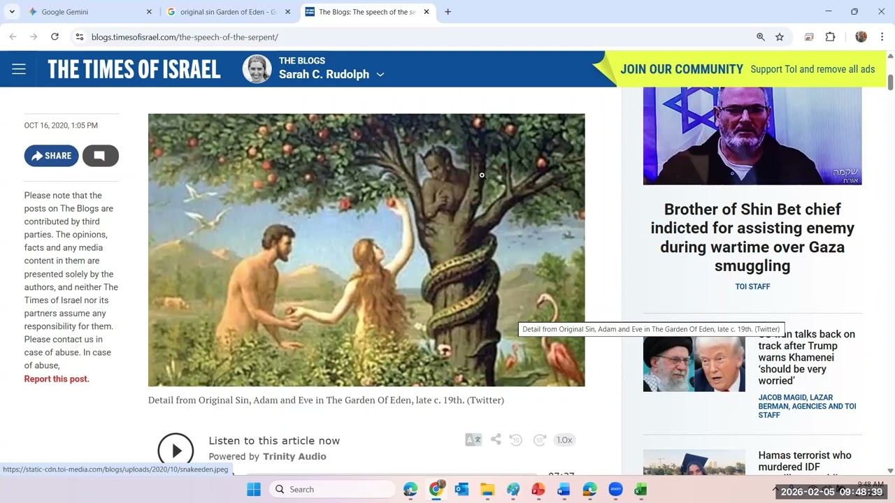Click the image caption 'Detail from Original Sin'
This screenshot has width=895, height=503.
tap(326, 400)
